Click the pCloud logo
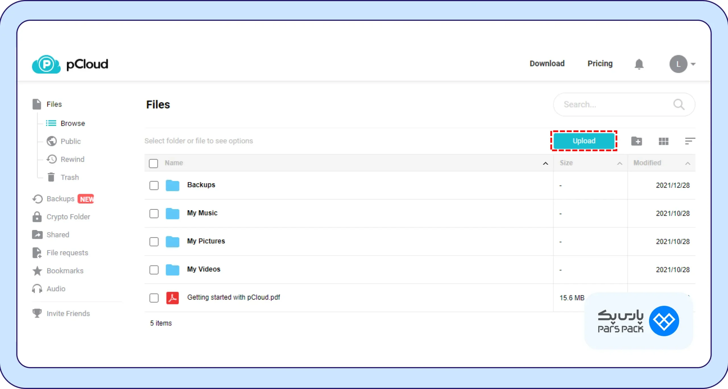This screenshot has height=389, width=728. coord(70,64)
